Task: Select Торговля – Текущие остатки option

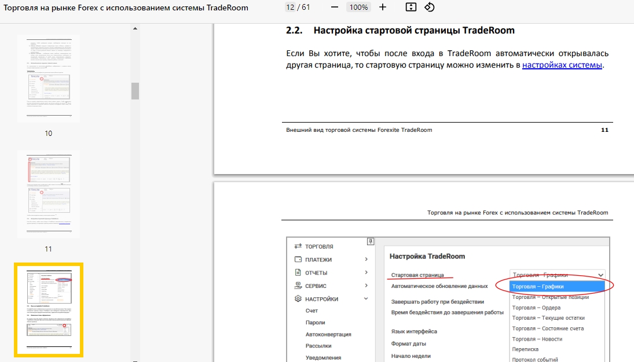Action: coord(548,318)
